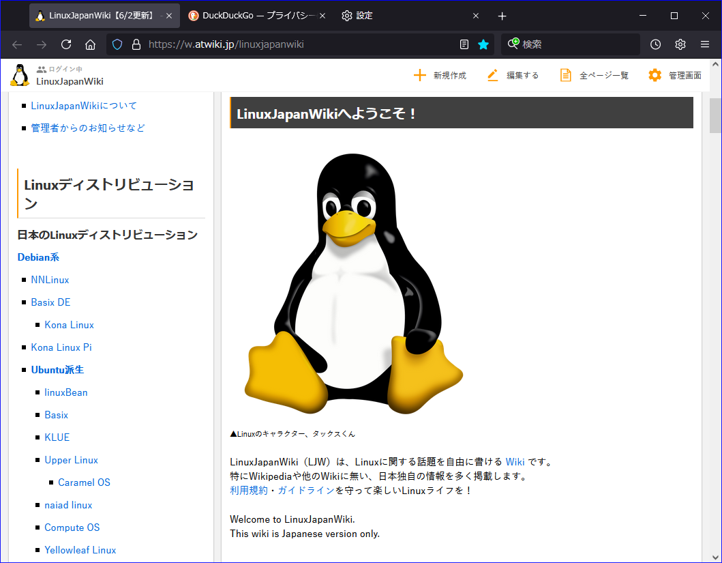Minimize the Firefox window
Image resolution: width=722 pixels, height=563 pixels.
(x=643, y=16)
